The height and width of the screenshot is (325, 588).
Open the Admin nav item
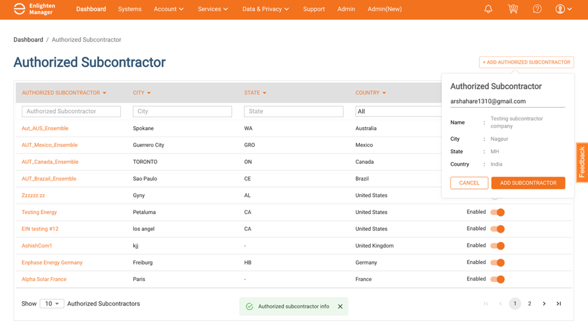point(346,9)
